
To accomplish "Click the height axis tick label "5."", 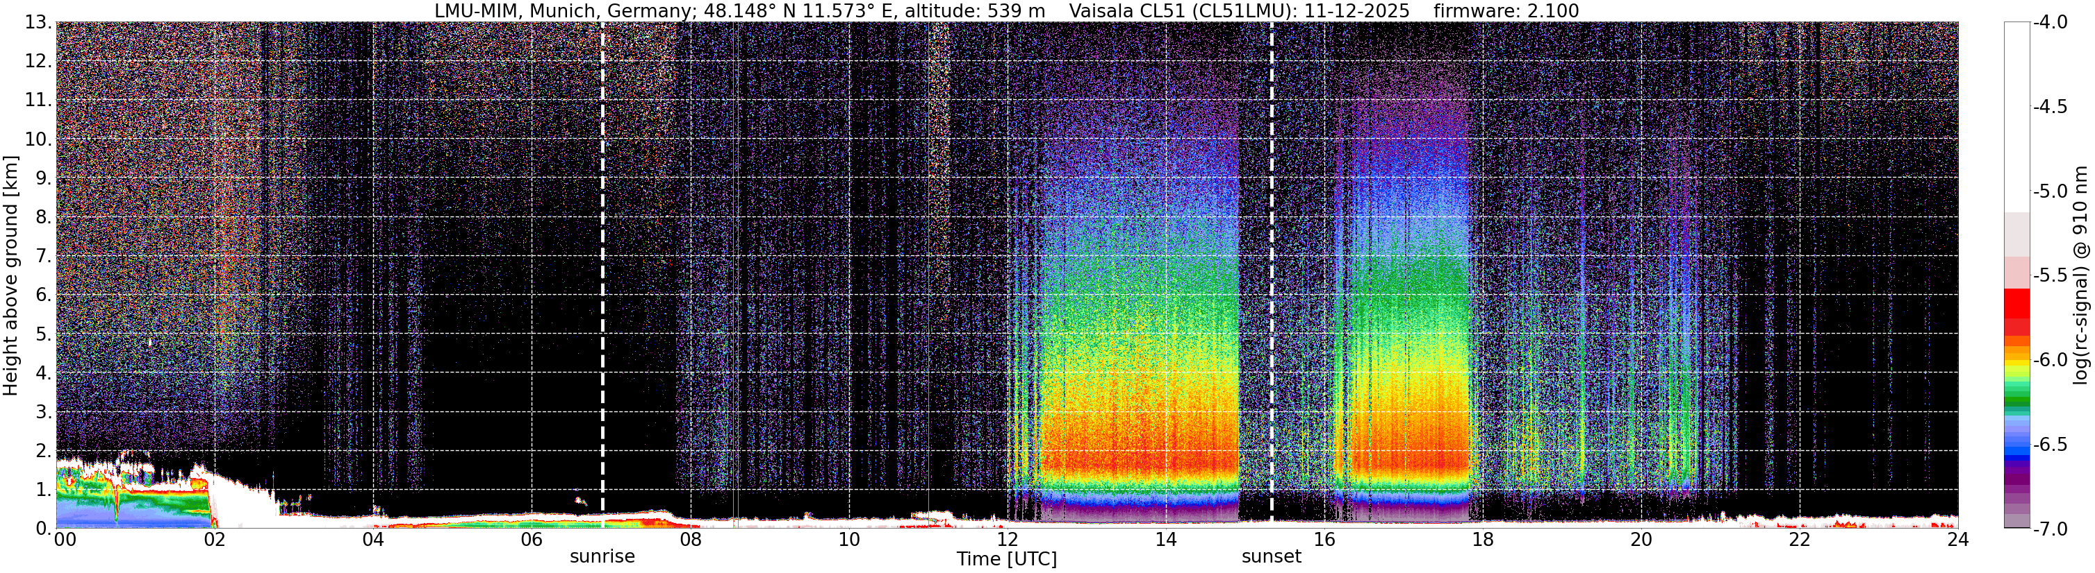I will point(42,334).
